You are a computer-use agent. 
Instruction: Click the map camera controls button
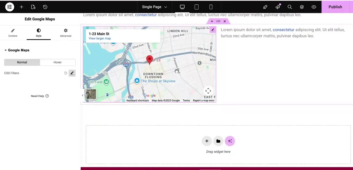(208, 91)
